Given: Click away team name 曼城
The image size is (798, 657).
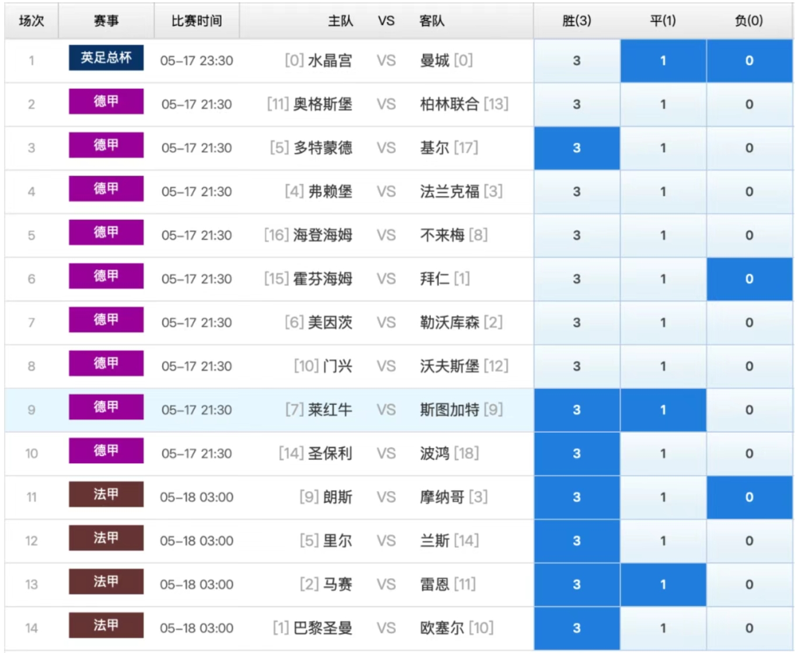Looking at the screenshot, I should click(x=435, y=61).
